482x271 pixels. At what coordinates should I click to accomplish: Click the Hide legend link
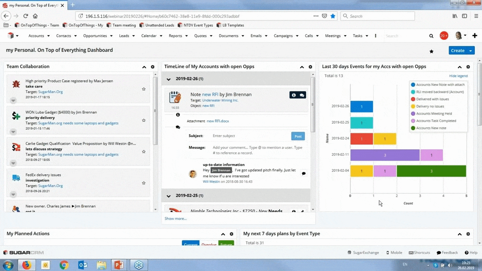coord(458,76)
